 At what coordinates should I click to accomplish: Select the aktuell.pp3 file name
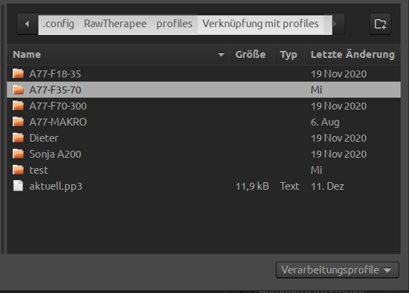(56, 187)
